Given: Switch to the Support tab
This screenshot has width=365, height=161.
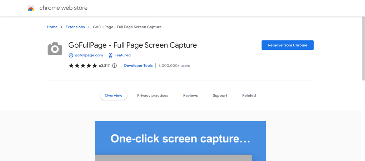Looking at the screenshot, I should point(220,95).
